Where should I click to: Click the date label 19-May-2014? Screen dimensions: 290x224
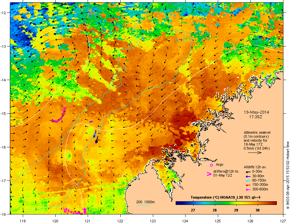click(256, 112)
